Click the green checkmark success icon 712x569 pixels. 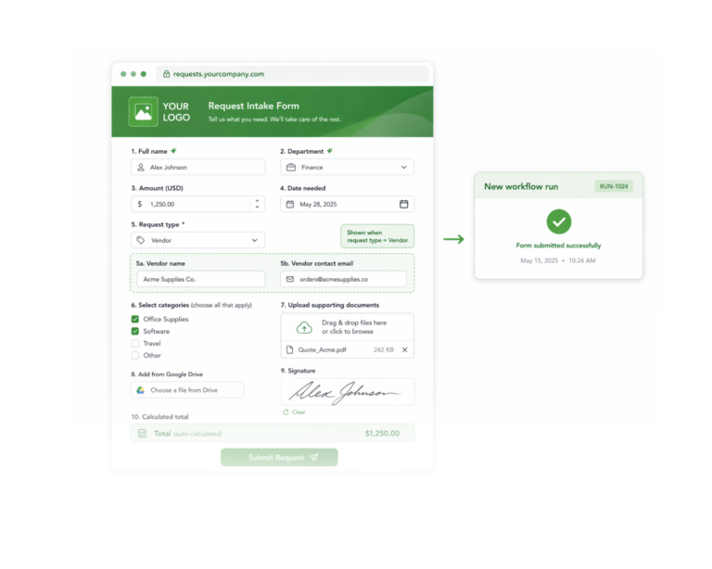(x=559, y=221)
